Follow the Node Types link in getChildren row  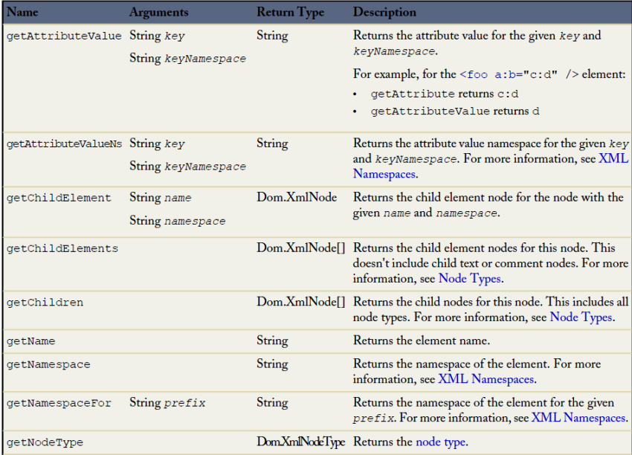coord(581,317)
